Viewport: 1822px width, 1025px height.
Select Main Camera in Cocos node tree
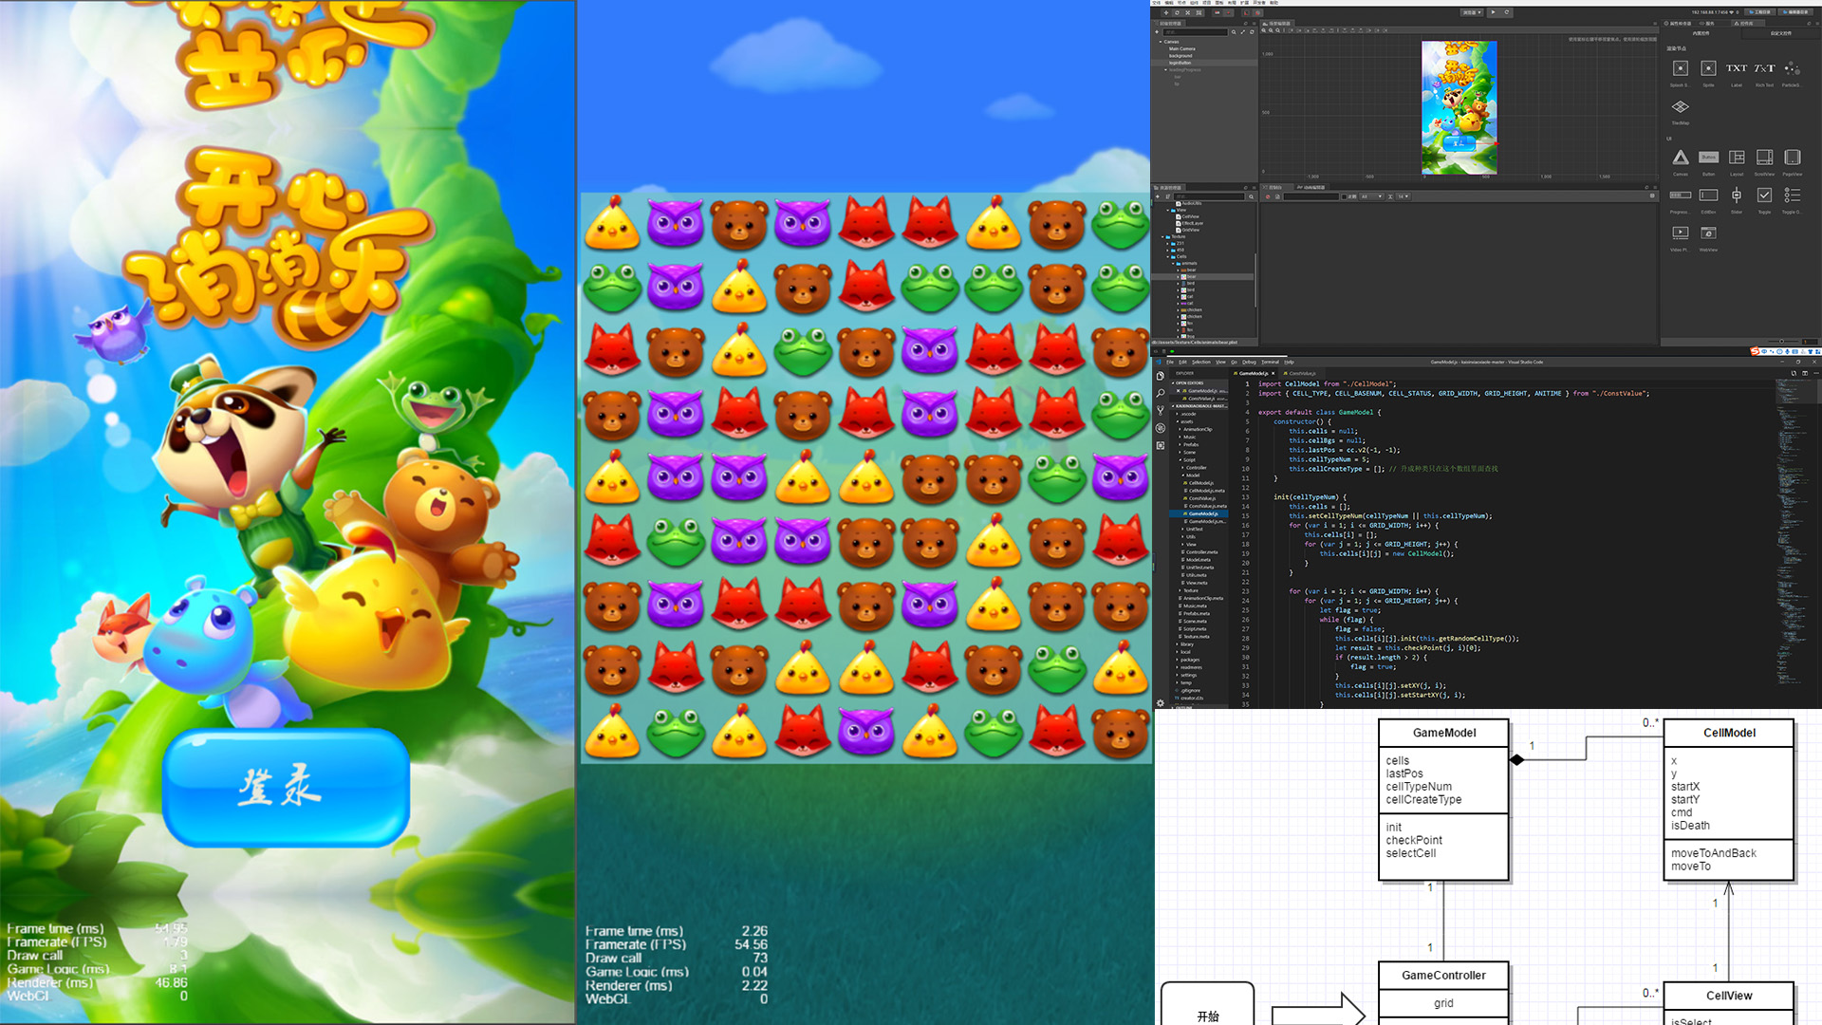pos(1181,49)
